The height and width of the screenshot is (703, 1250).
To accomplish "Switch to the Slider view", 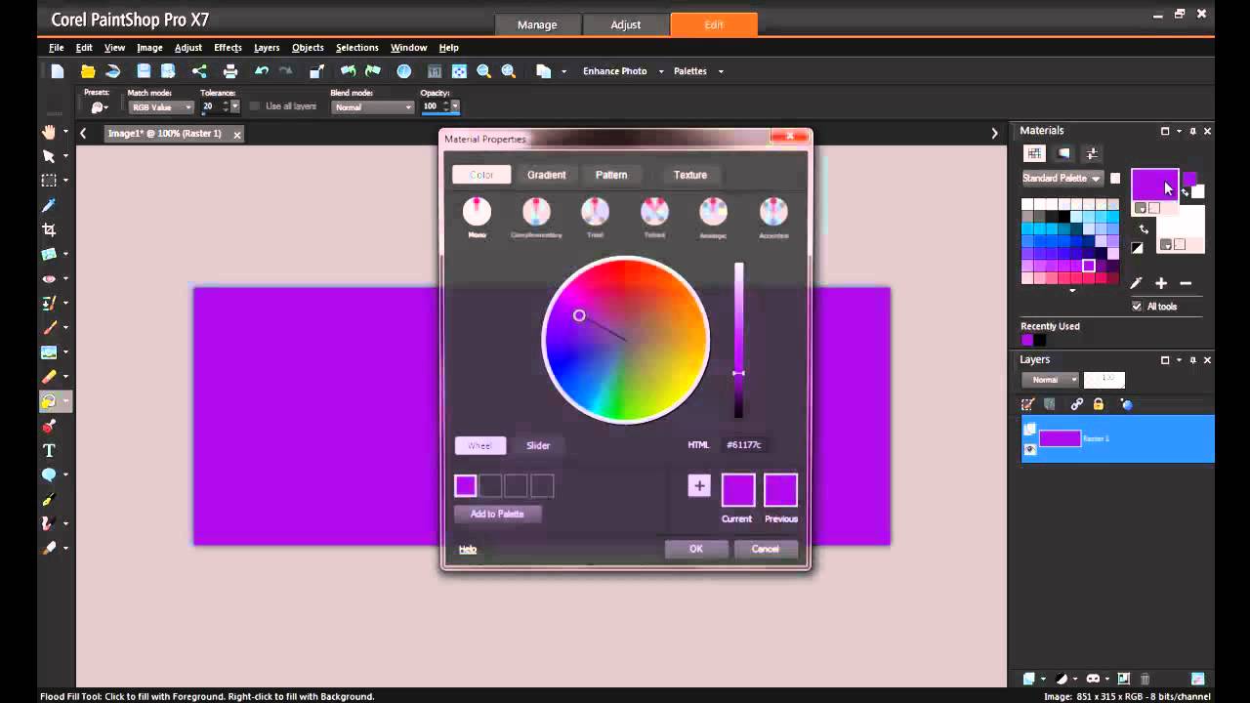I will (538, 445).
